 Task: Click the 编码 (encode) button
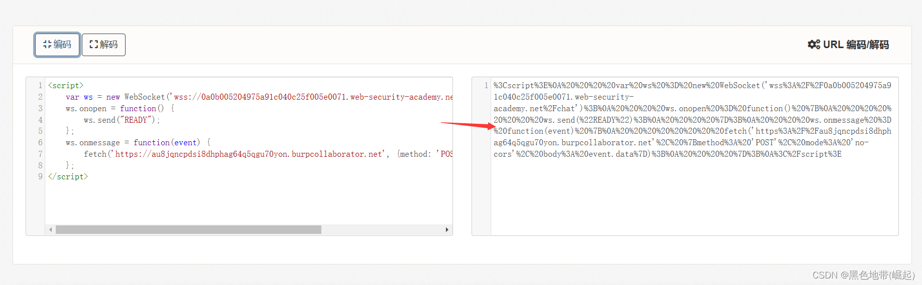click(x=57, y=45)
